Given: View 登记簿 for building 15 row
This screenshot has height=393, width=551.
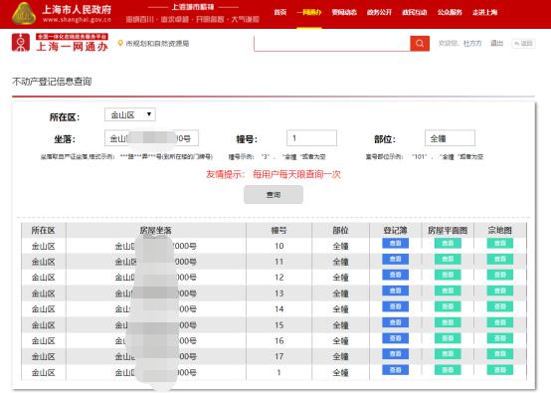Looking at the screenshot, I should coord(395,322).
